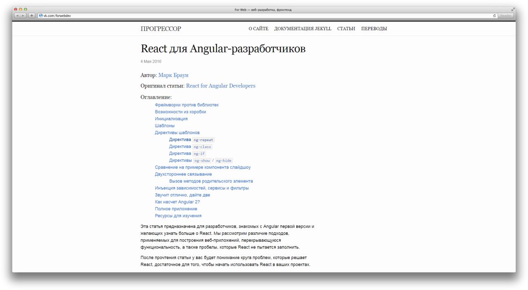Open the Директива ng-if contents link

[188, 153]
